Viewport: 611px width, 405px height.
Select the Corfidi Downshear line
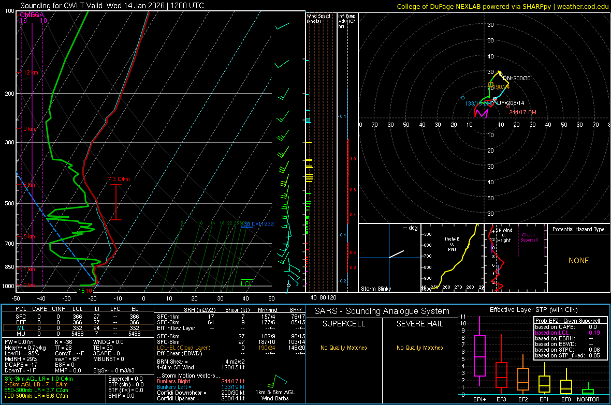pos(201,393)
